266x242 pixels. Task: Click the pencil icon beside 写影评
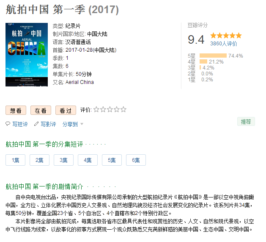[36, 124]
